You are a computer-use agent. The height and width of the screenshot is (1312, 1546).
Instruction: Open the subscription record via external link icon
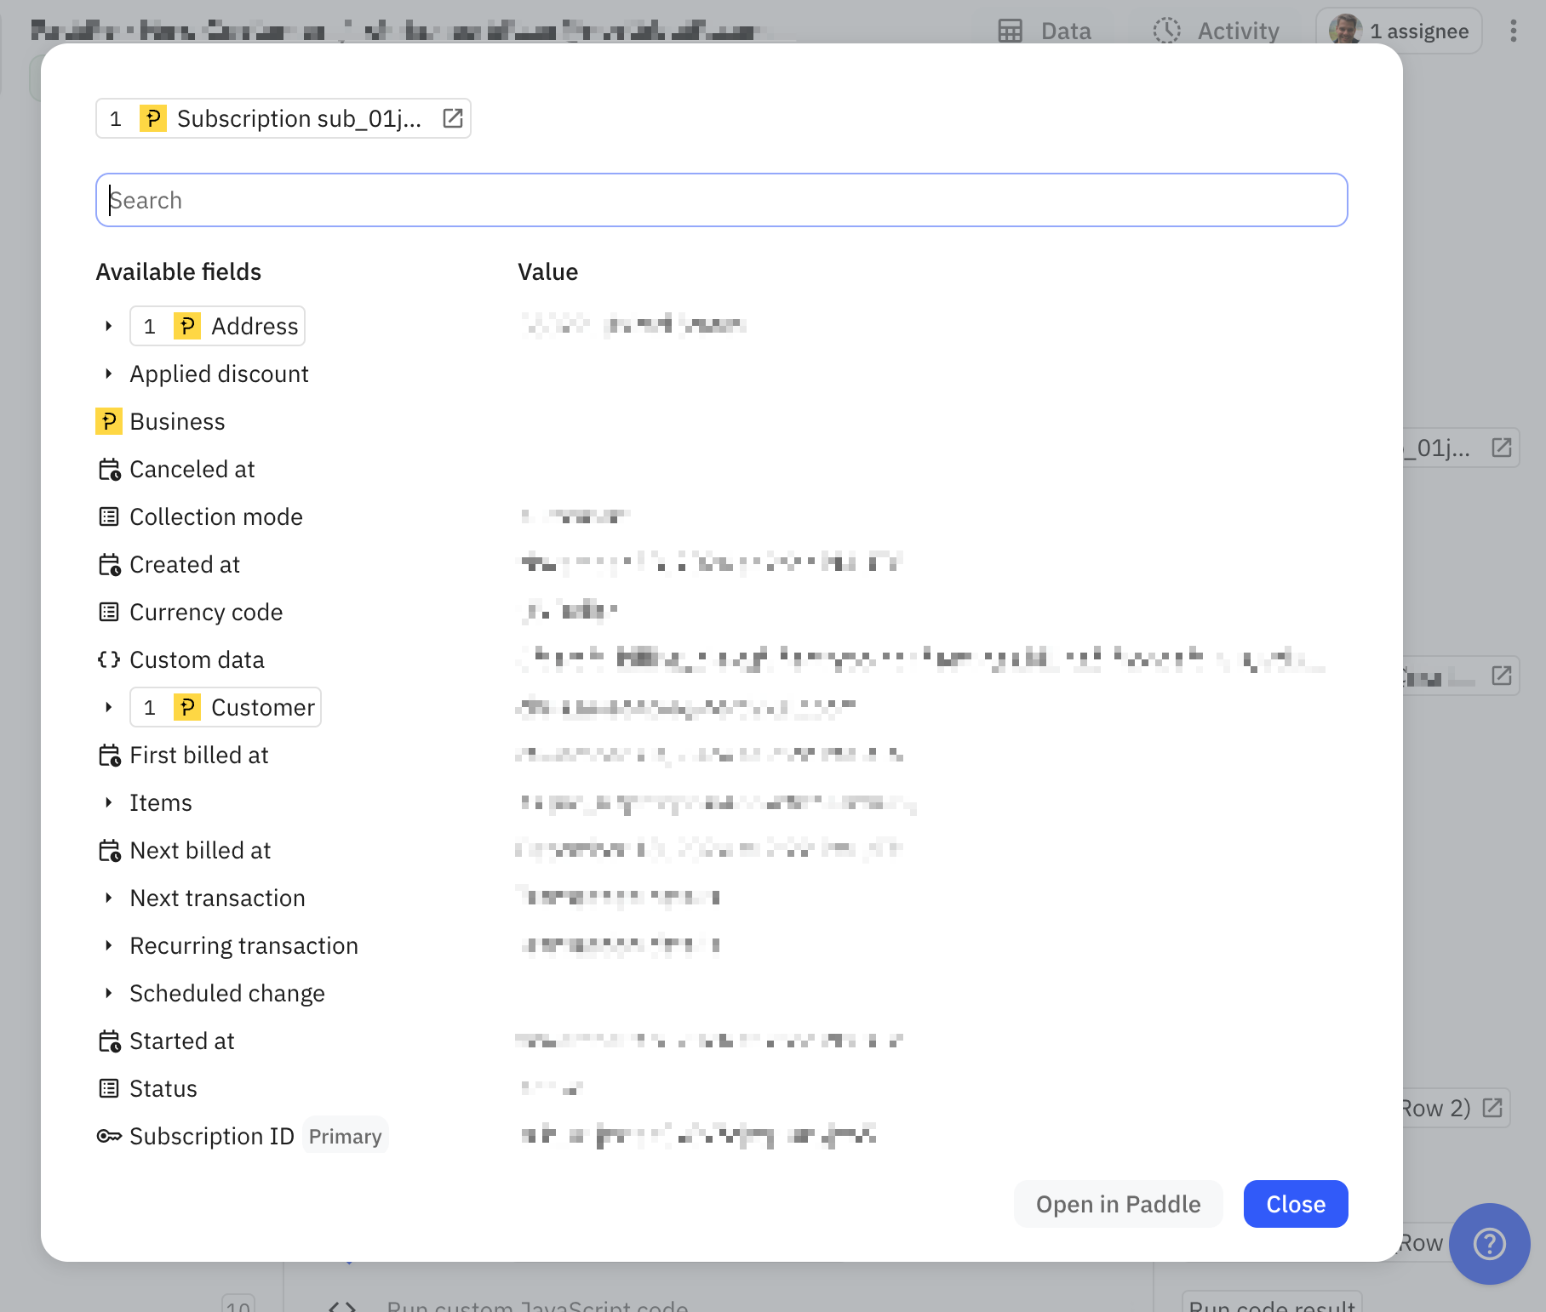pyautogui.click(x=452, y=118)
